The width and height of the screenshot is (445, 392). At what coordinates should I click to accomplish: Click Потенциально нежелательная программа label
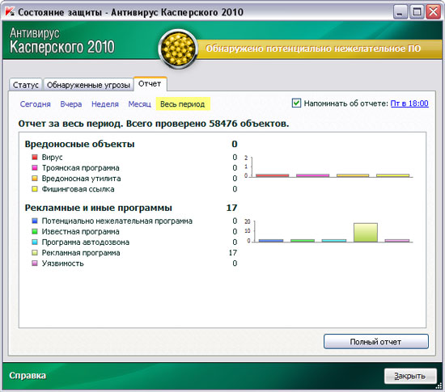coord(117,221)
